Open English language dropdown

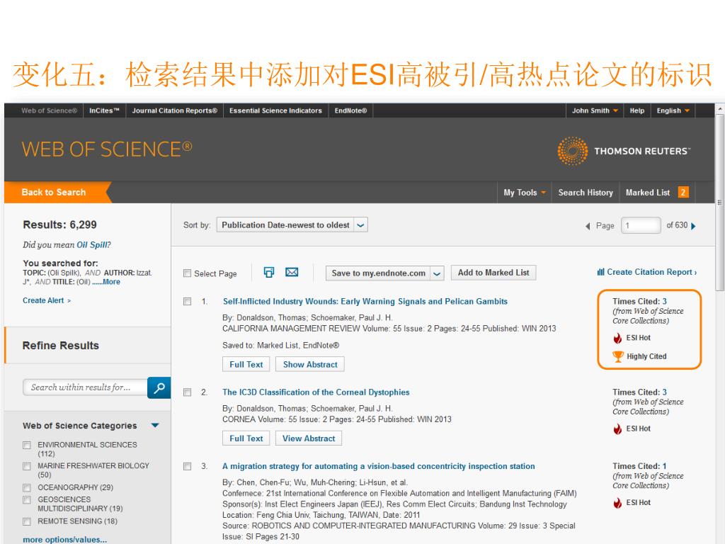673,110
